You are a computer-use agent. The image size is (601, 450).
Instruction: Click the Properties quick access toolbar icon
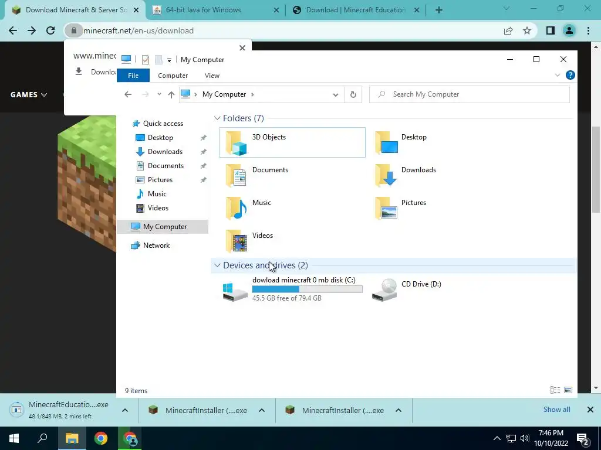click(x=146, y=60)
